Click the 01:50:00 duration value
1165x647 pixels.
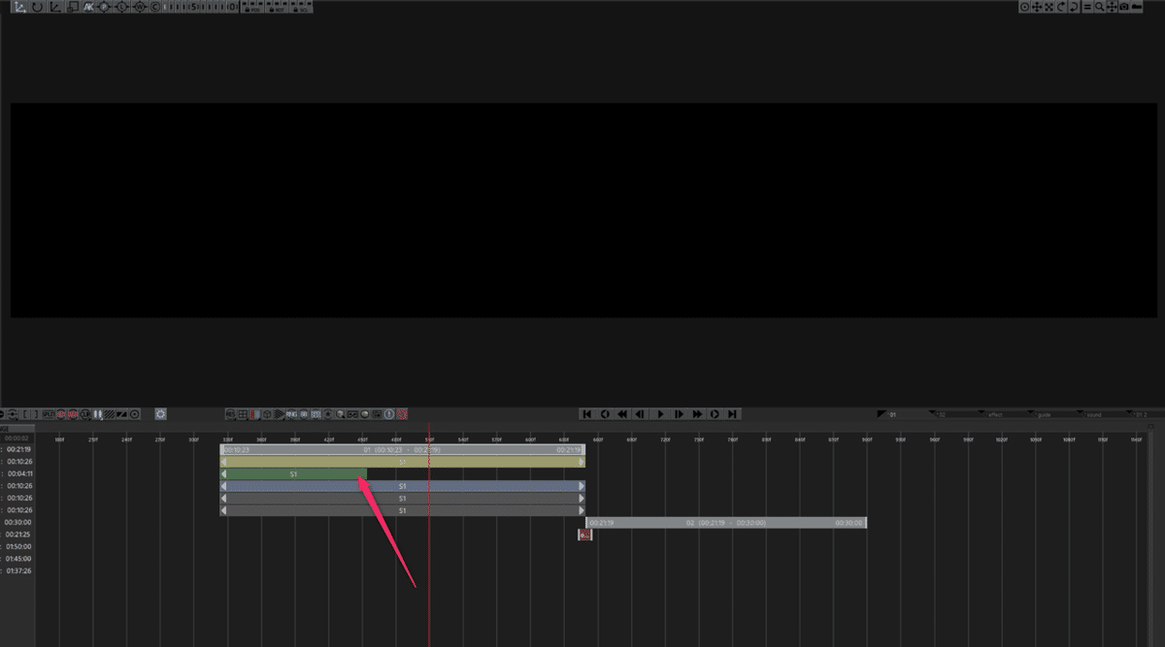point(18,546)
